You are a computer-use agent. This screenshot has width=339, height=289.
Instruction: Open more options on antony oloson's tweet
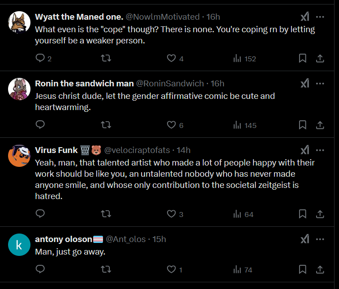tap(320, 239)
